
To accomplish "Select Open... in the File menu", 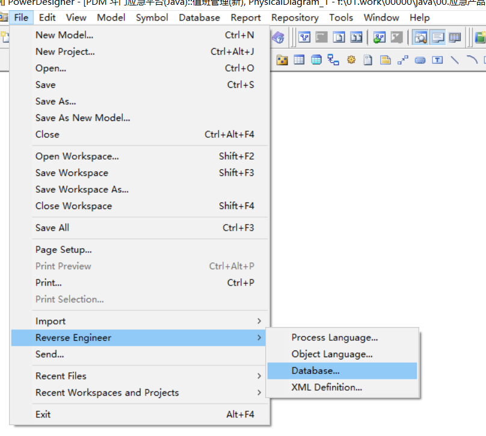I will (x=140, y=68).
